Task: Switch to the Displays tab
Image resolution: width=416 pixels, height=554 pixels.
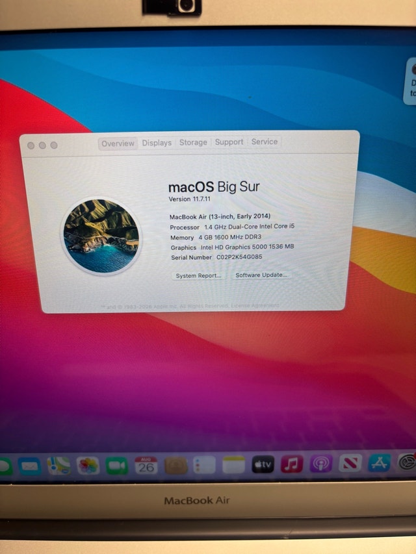Action: 157,143
